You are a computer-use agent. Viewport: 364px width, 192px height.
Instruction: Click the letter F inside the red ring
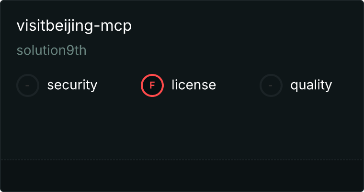152,85
